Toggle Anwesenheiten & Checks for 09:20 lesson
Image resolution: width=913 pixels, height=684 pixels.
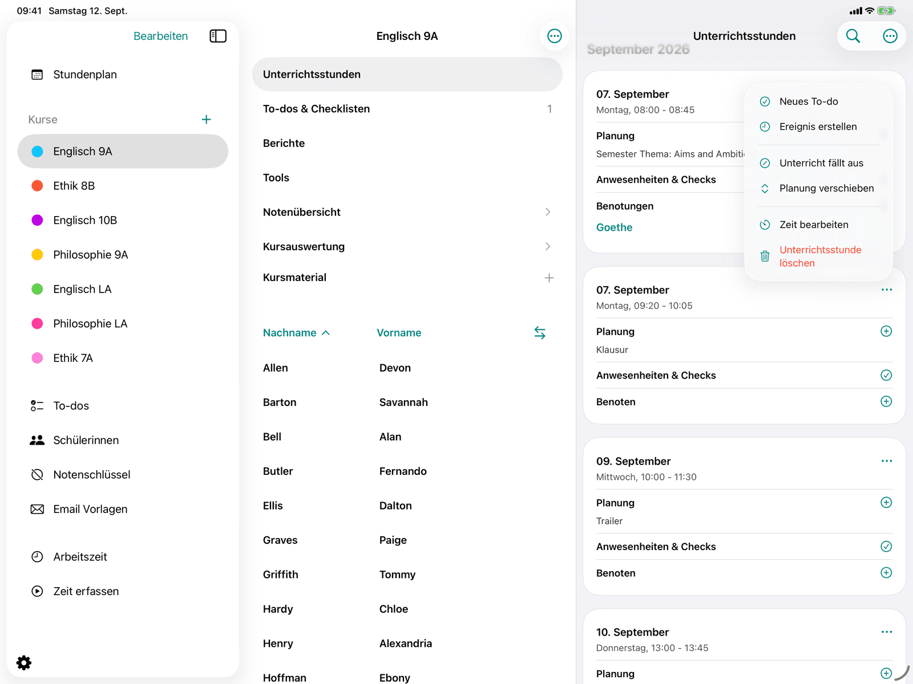pyautogui.click(x=886, y=375)
